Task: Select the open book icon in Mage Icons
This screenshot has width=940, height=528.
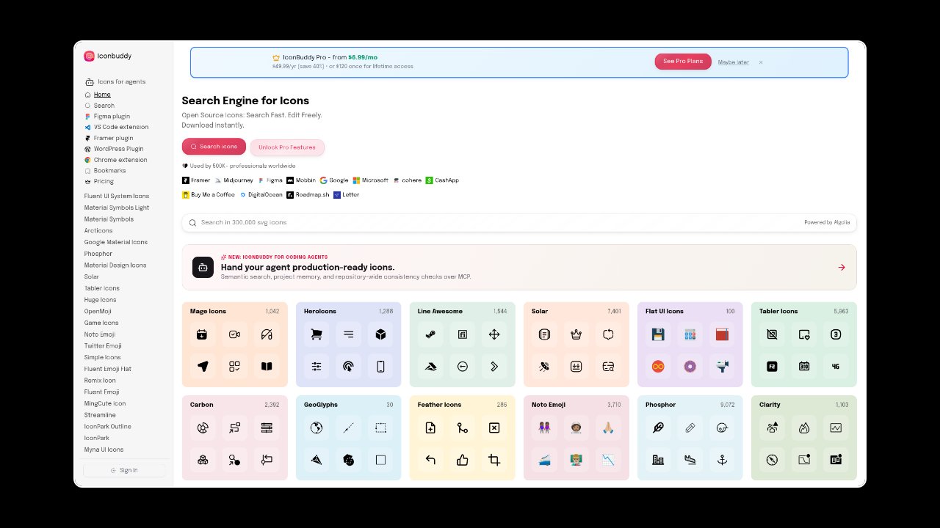Action: tap(267, 367)
